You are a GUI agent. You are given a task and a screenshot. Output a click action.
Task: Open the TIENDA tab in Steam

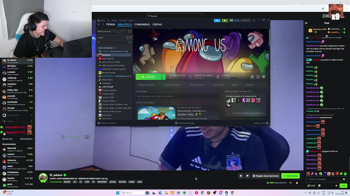tap(110, 24)
